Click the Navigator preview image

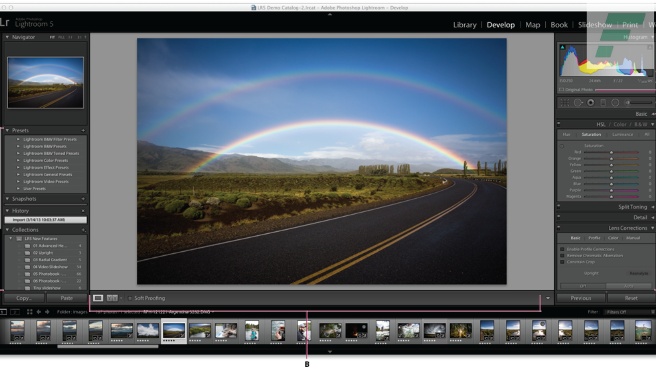pyautogui.click(x=46, y=83)
